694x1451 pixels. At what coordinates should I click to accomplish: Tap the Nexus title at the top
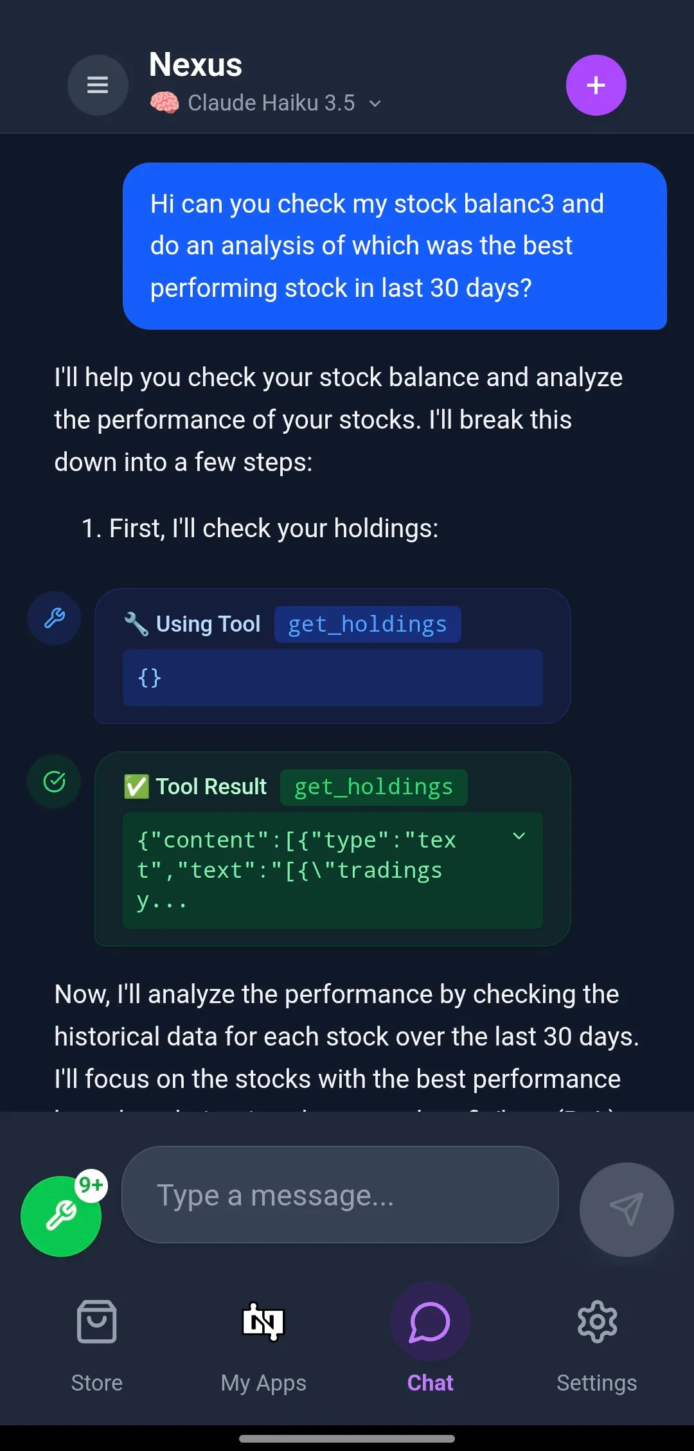tap(195, 64)
